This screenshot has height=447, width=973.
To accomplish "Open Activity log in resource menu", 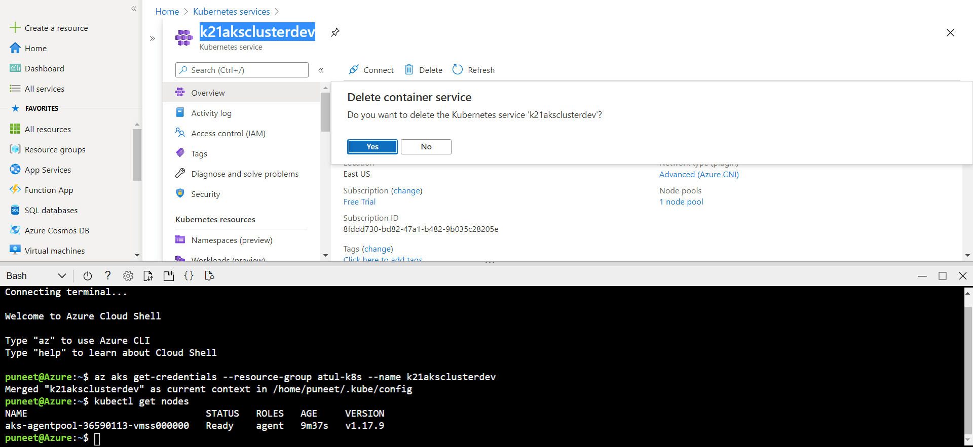I will tap(211, 113).
